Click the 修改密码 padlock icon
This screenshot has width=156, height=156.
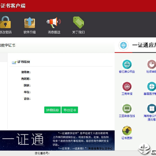[5, 22]
